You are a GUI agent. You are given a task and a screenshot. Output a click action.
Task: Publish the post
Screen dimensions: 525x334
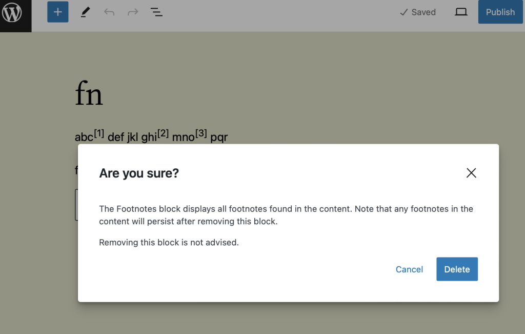click(x=500, y=12)
